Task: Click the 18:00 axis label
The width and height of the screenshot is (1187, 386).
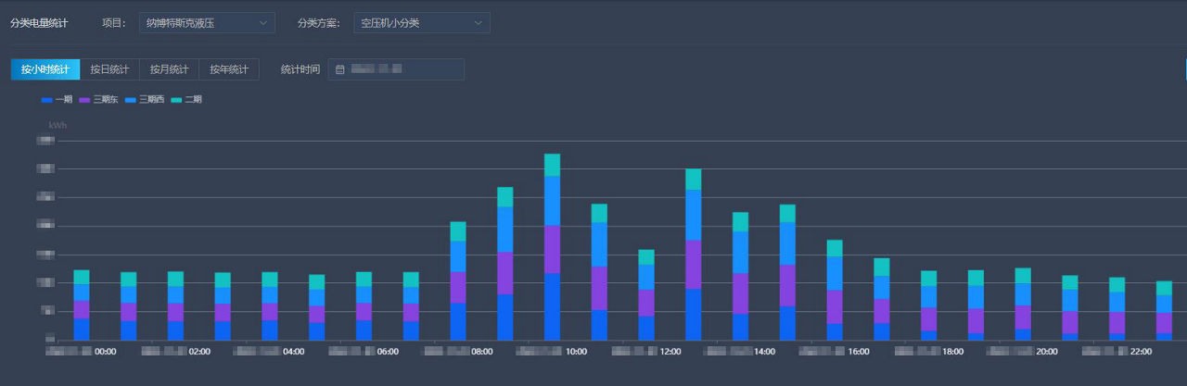Action: pos(952,352)
